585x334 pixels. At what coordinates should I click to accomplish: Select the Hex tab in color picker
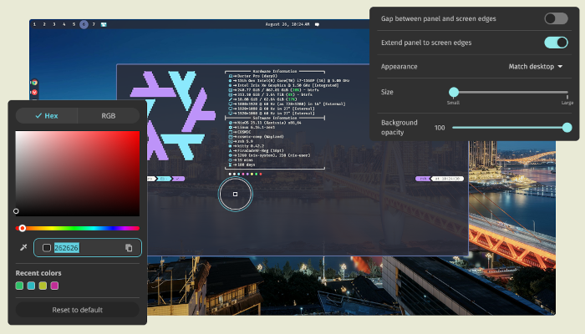(x=47, y=116)
